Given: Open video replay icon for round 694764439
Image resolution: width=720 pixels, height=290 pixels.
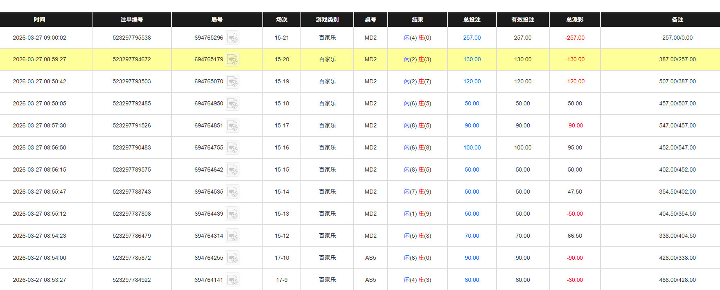Looking at the screenshot, I should (x=232, y=214).
